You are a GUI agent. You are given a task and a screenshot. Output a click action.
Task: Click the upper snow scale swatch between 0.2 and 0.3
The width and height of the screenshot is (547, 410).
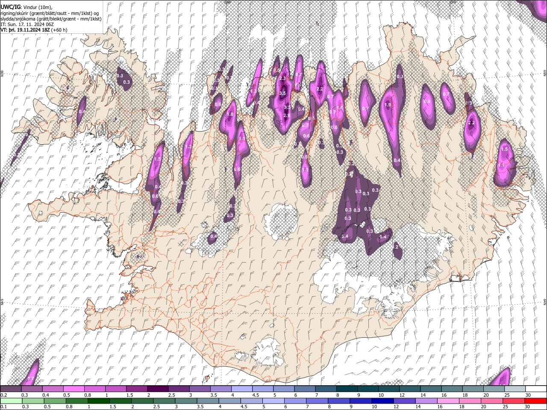click(11, 389)
